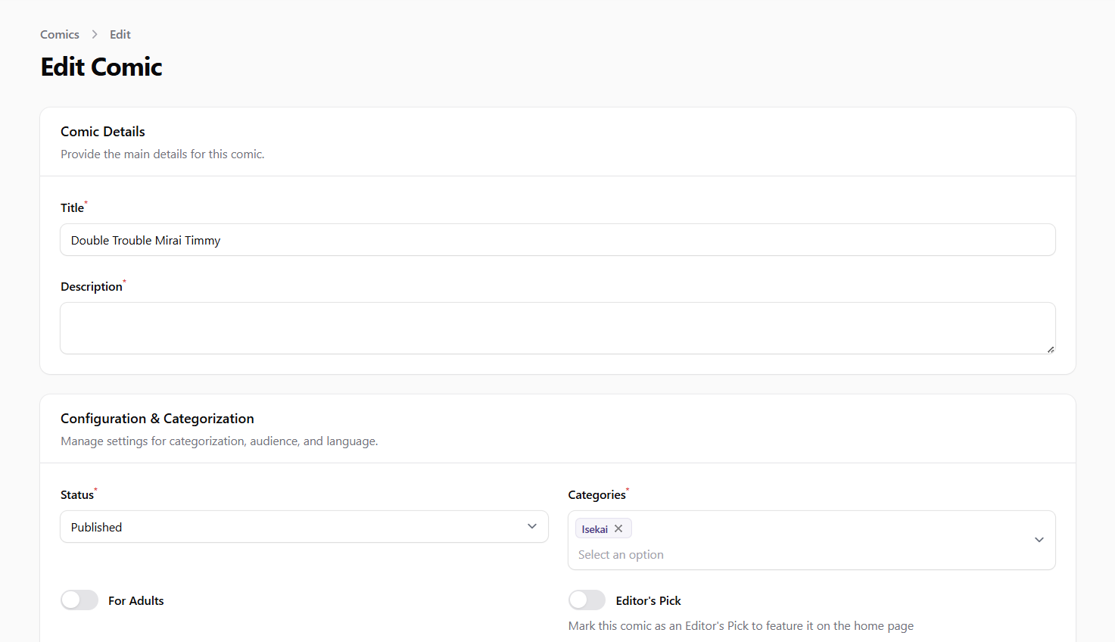The image size is (1115, 642).
Task: Turn on the Editor's Pick switch
Action: 587,600
